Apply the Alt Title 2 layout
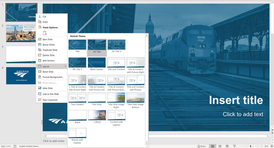The width and height of the screenshot is (274, 148). coord(117,45)
